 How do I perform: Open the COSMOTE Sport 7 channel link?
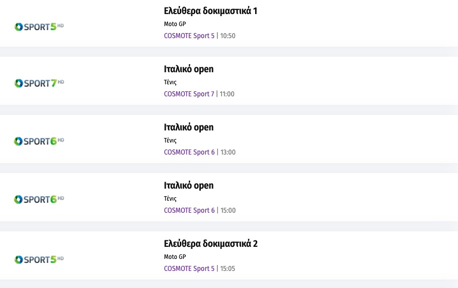coord(189,94)
